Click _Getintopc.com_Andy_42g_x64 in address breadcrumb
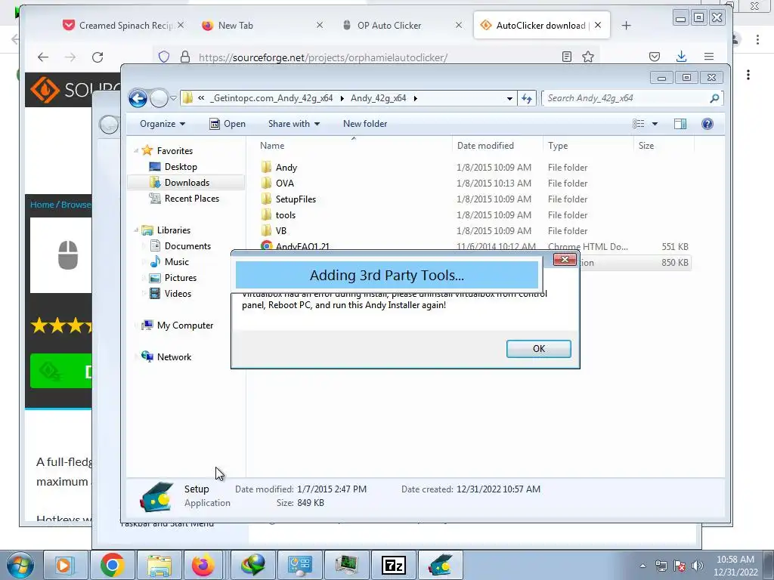774x580 pixels. (x=272, y=98)
